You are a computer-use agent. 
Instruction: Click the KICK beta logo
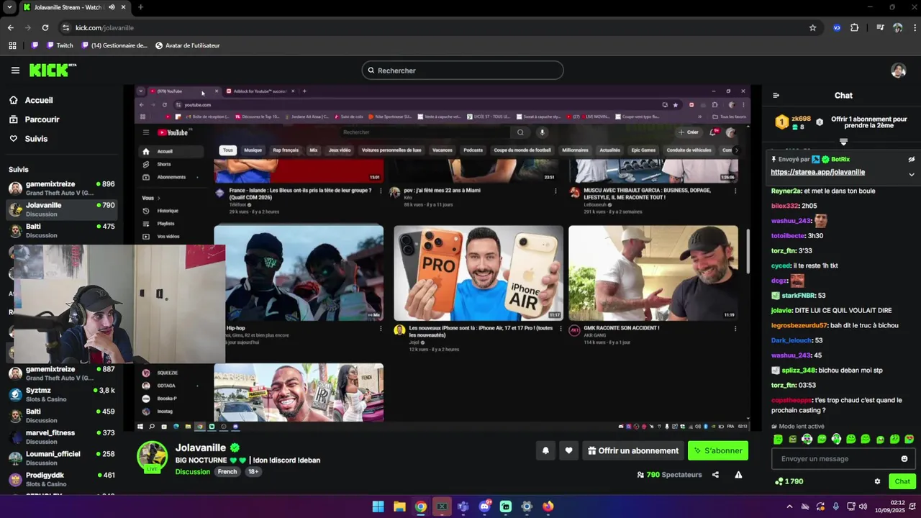[53, 70]
